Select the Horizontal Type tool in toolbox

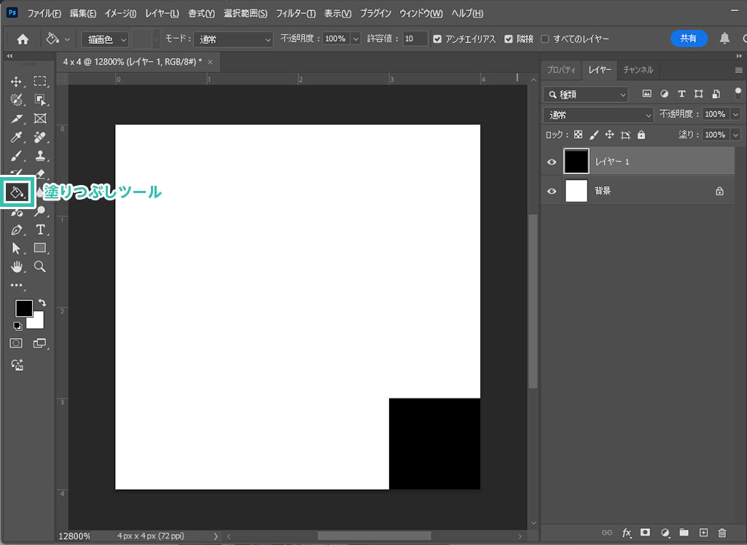point(40,230)
